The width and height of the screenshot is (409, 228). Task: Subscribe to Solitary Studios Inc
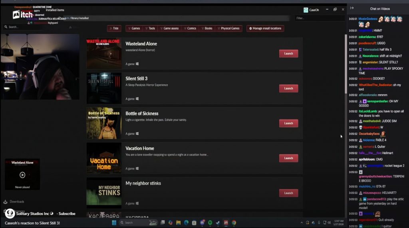point(67,214)
